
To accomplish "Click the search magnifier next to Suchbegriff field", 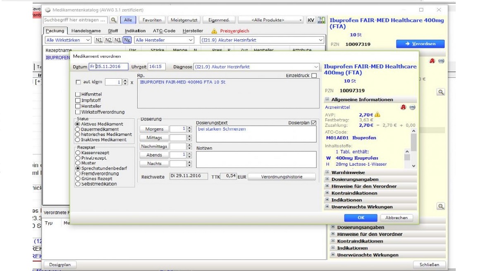I will 113,20.
